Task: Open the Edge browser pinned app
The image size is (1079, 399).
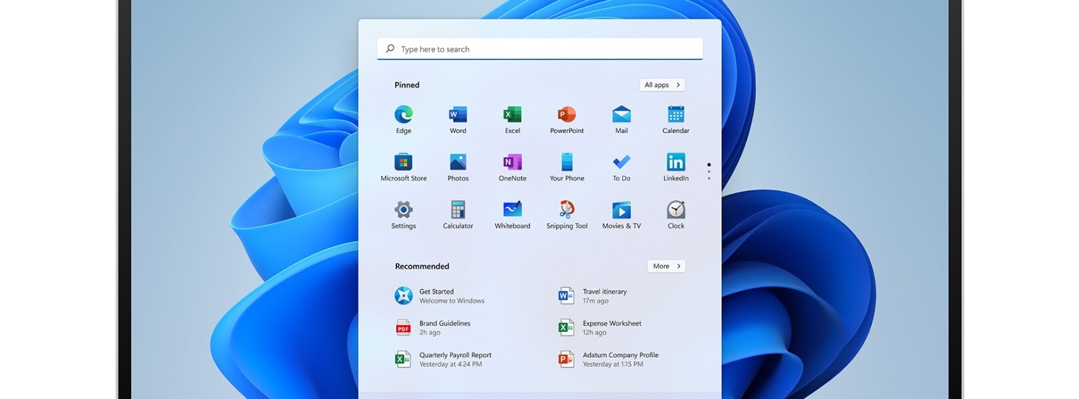Action: point(404,119)
